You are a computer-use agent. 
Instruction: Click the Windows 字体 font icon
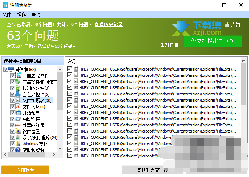[x=18, y=144]
